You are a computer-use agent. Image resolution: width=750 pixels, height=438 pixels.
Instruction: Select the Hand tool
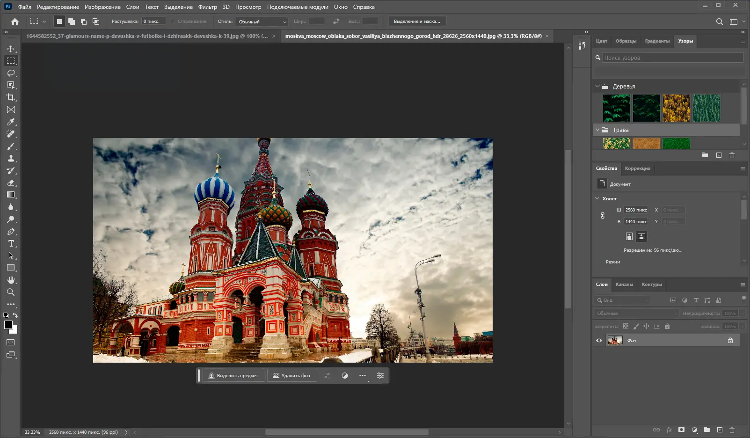pyautogui.click(x=11, y=280)
